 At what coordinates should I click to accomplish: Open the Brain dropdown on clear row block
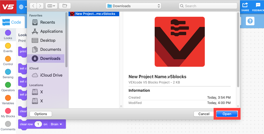(x=57, y=124)
